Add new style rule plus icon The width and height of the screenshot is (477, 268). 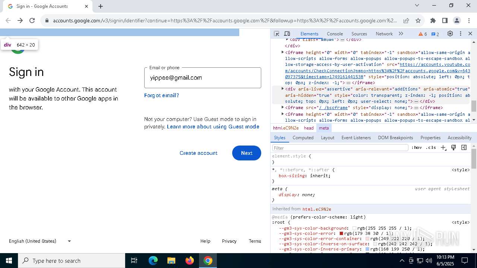443,148
